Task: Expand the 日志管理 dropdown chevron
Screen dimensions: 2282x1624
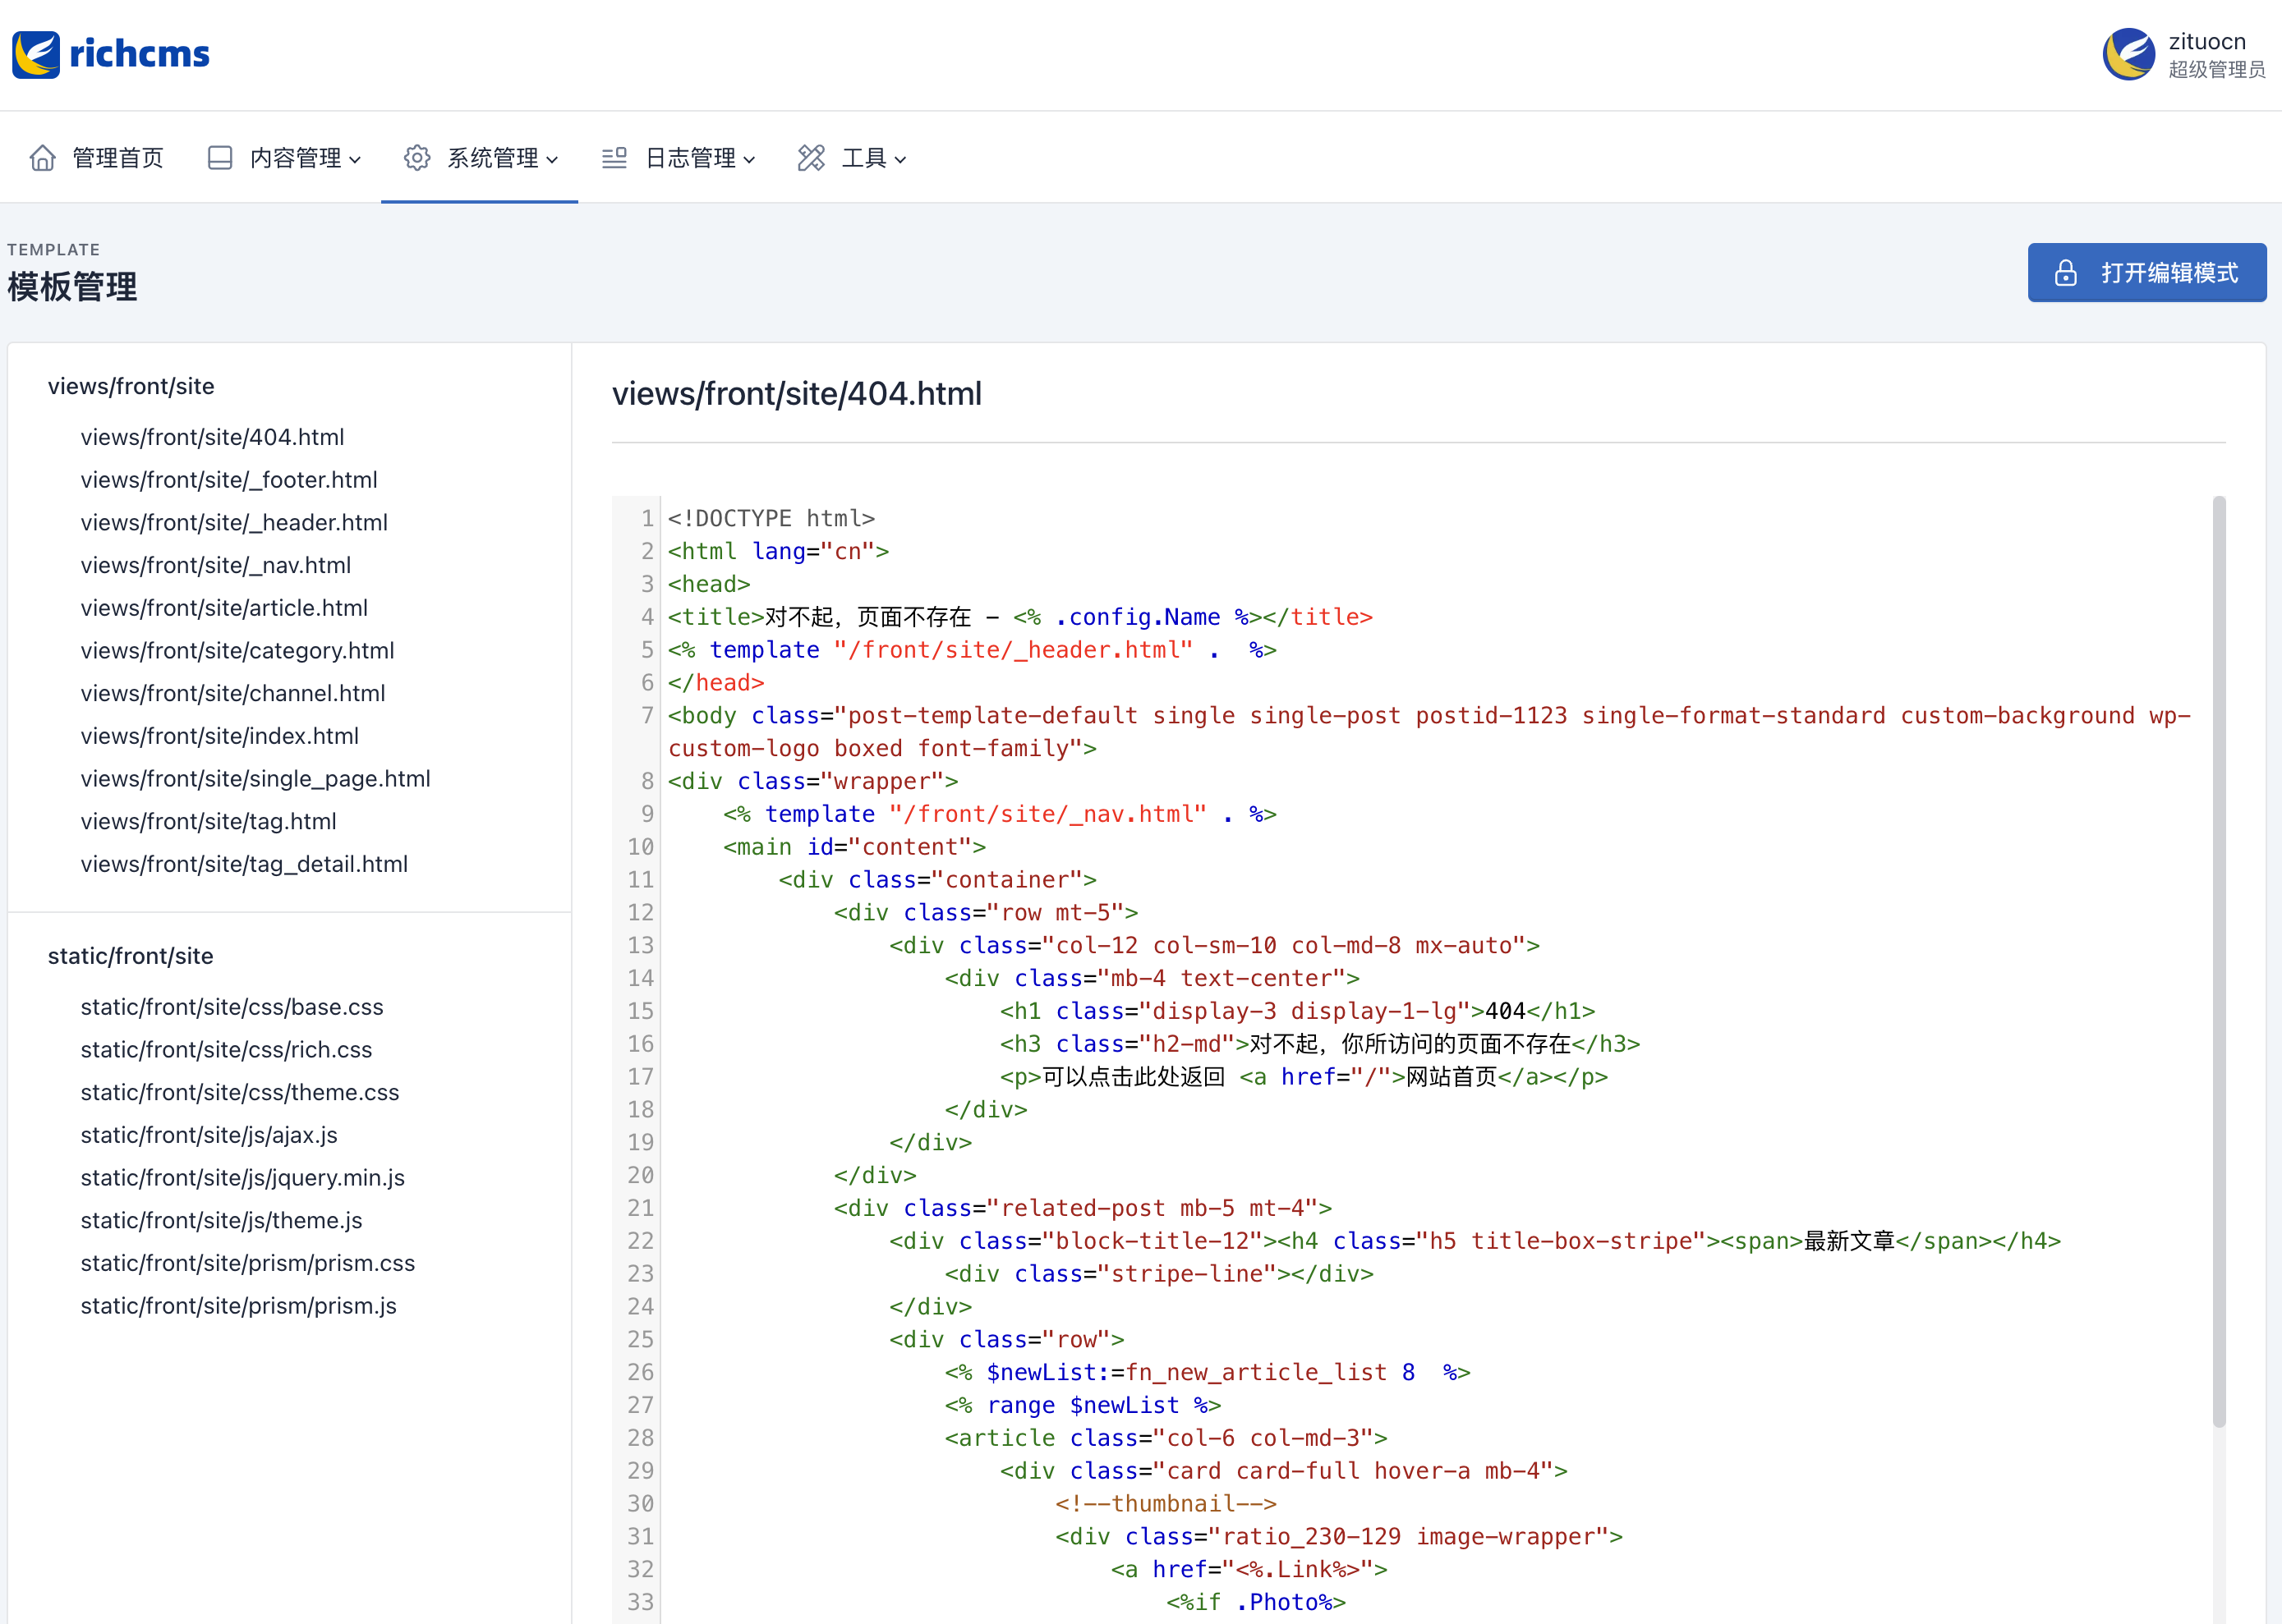Action: click(749, 160)
